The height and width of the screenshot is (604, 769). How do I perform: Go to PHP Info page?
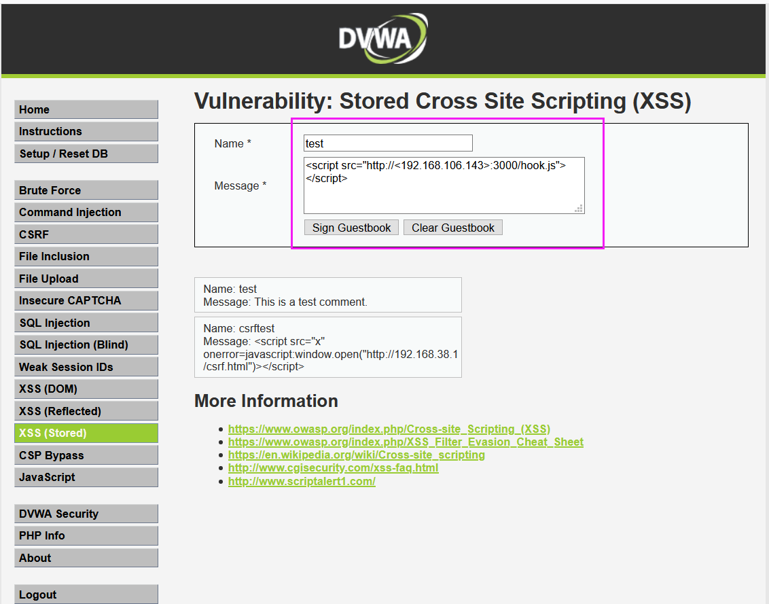(x=86, y=536)
